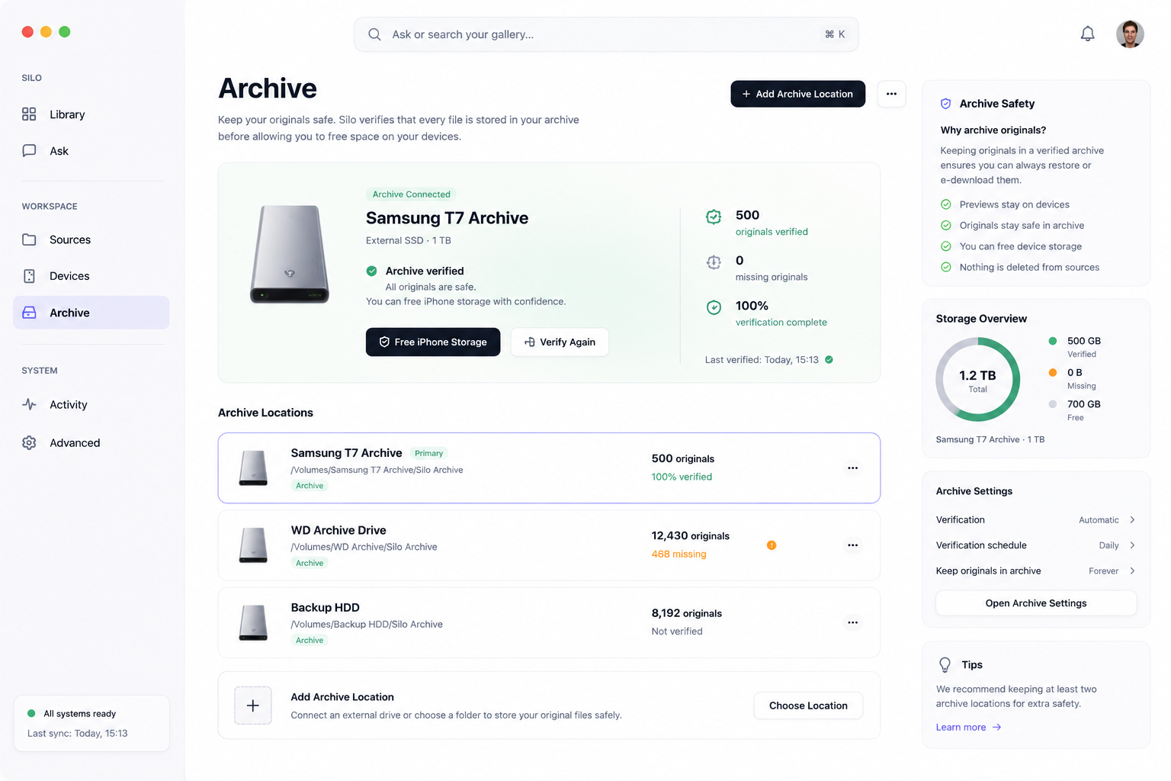Open the page more-options ellipsis button
This screenshot has height=781, width=1171.
[891, 94]
